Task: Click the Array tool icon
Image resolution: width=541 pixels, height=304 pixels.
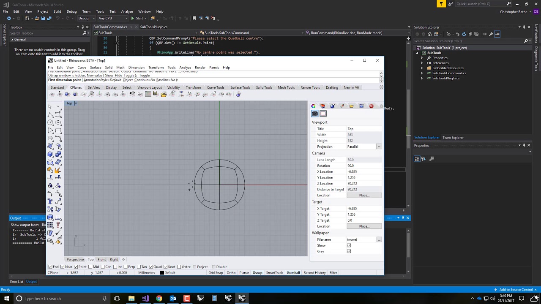Action: tap(50, 225)
